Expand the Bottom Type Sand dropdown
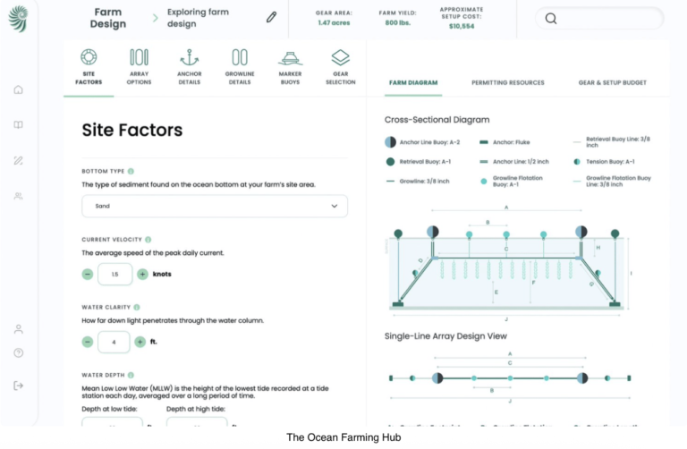687x449 pixels. [x=215, y=206]
